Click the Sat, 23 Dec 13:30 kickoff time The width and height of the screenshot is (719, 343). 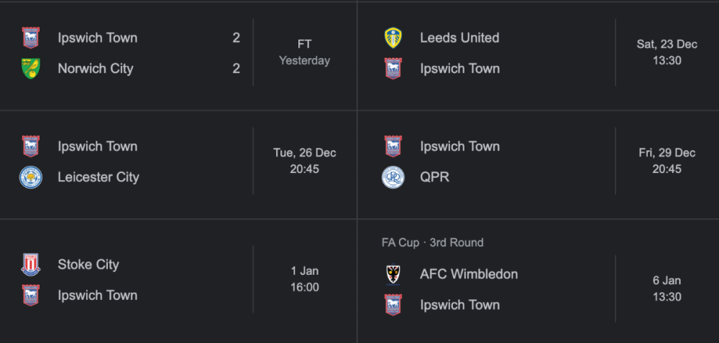point(667,53)
